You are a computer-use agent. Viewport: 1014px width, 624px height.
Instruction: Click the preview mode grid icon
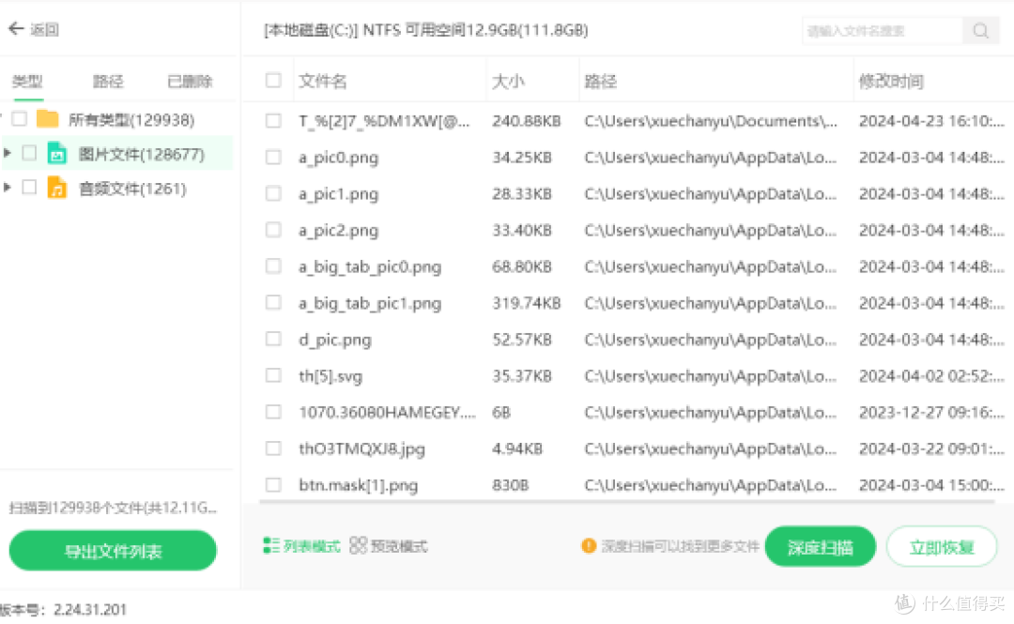click(x=359, y=546)
